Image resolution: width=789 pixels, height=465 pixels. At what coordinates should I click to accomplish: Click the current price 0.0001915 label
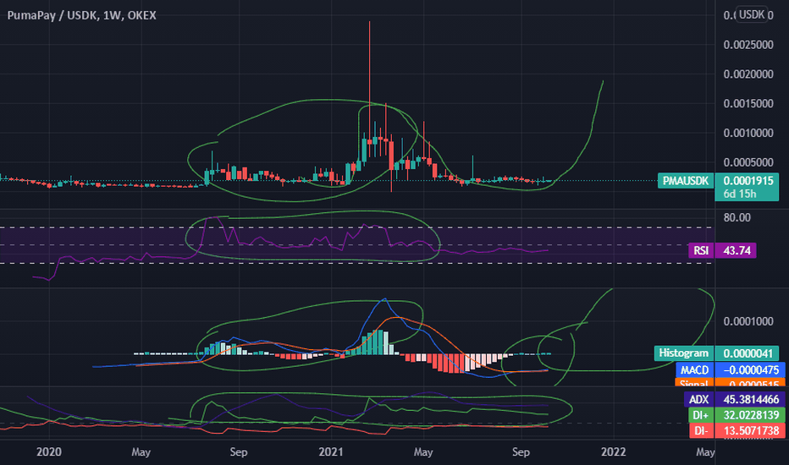click(x=748, y=180)
